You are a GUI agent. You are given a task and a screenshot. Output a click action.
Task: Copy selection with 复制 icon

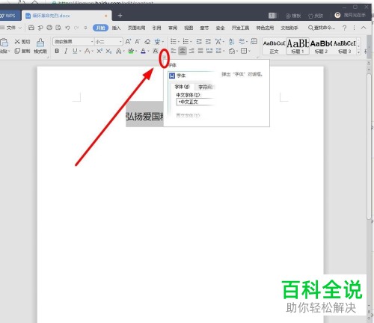(22, 51)
